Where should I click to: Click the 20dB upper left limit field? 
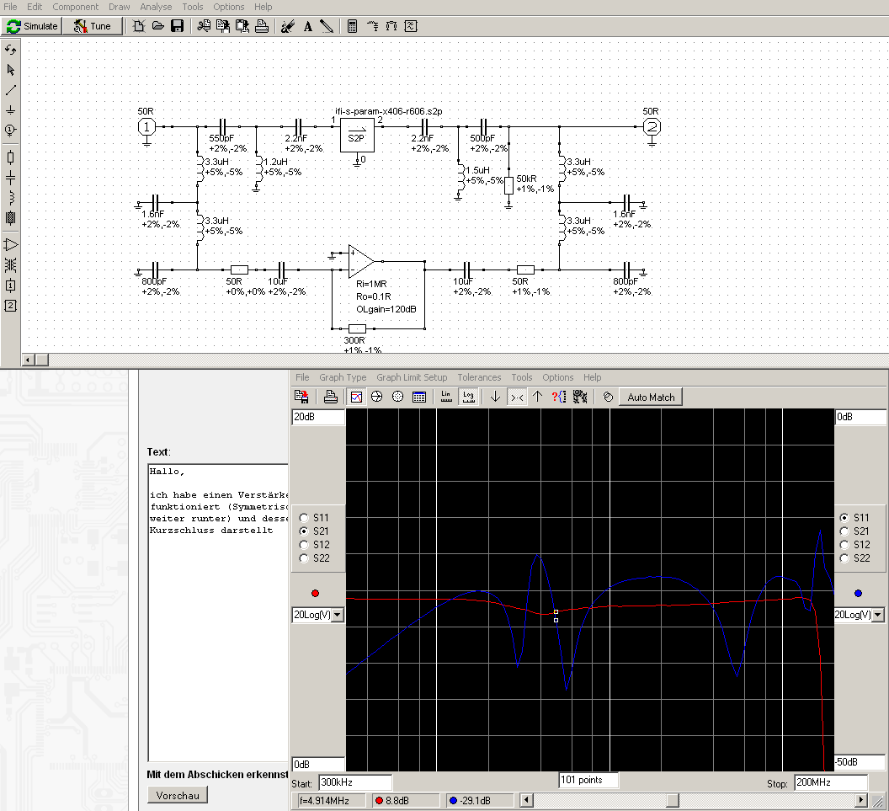tap(318, 417)
